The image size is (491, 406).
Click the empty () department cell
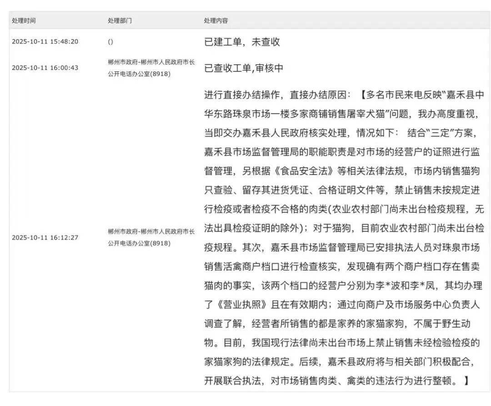[x=110, y=42]
